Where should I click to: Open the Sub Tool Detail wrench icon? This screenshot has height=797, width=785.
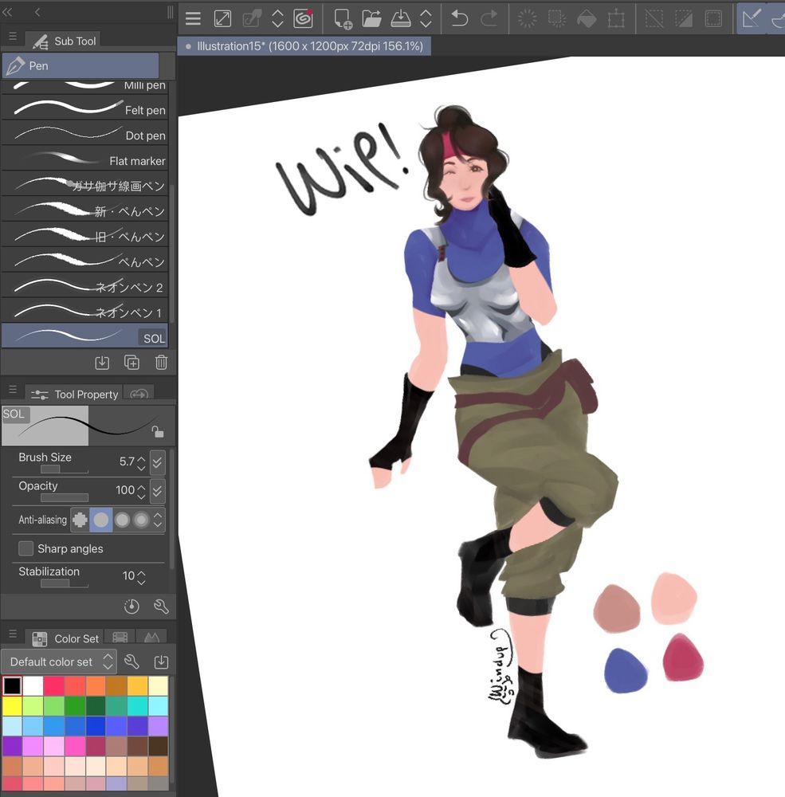(161, 607)
